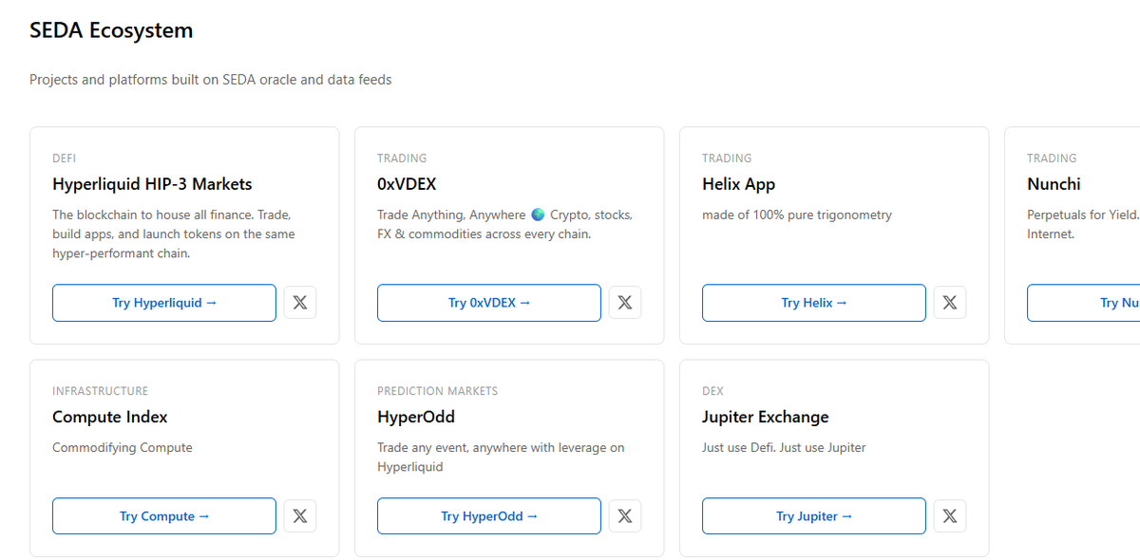This screenshot has height=560, width=1140.
Task: Select the HyperOdd card title
Action: (416, 417)
